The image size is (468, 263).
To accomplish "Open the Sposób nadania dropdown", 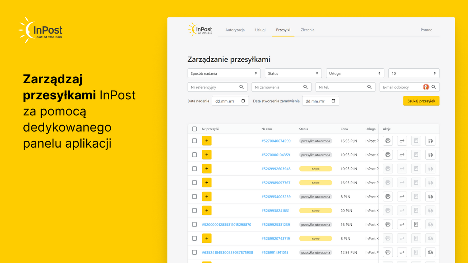I will [224, 73].
